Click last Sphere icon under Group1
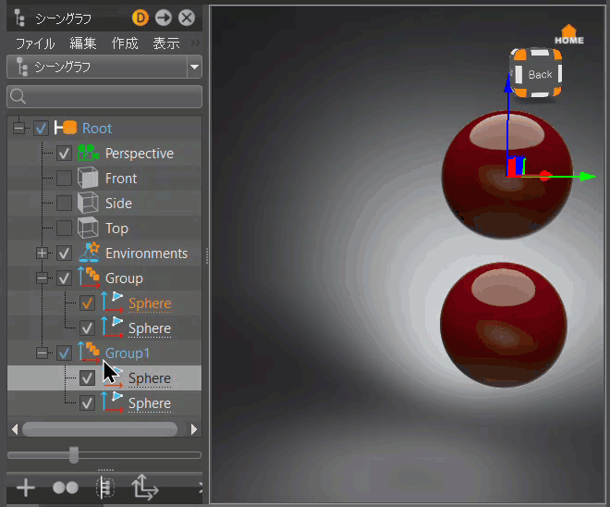610x507 pixels. click(x=112, y=402)
